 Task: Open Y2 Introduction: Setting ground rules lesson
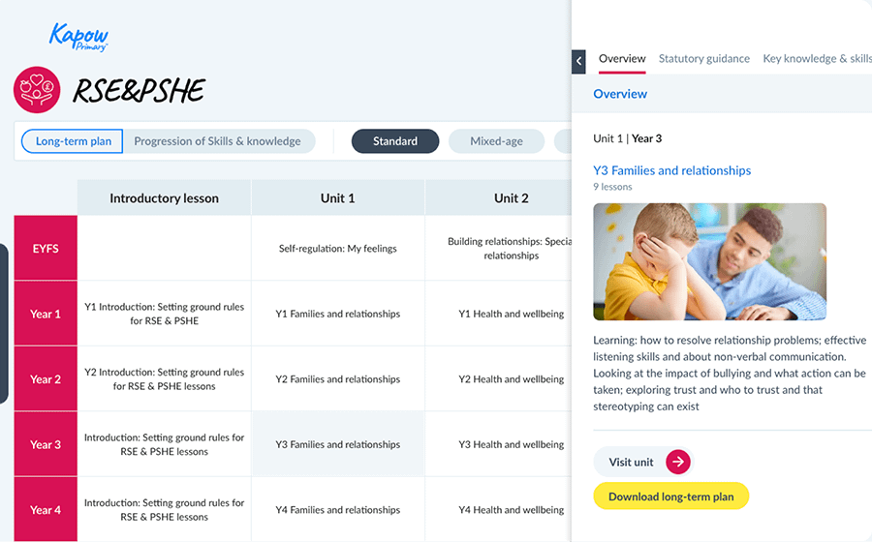[164, 379]
